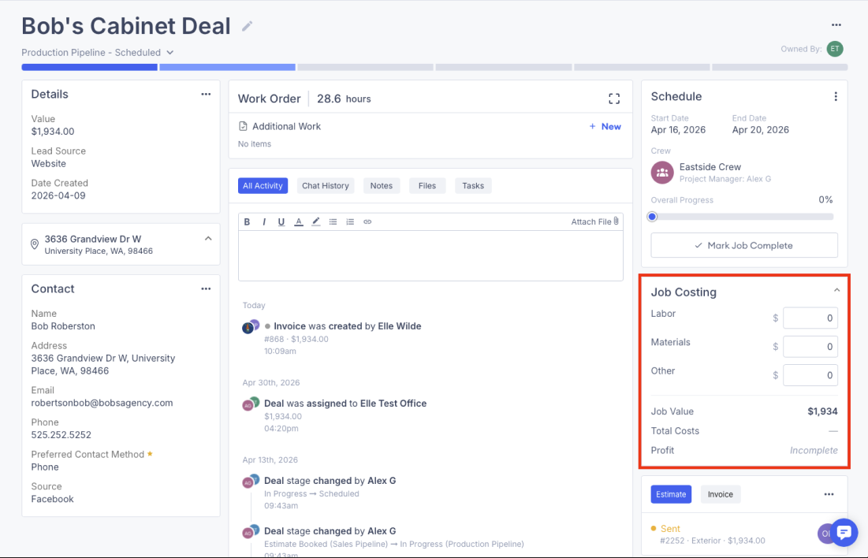Insert a bulleted list in the editor

pyautogui.click(x=333, y=221)
